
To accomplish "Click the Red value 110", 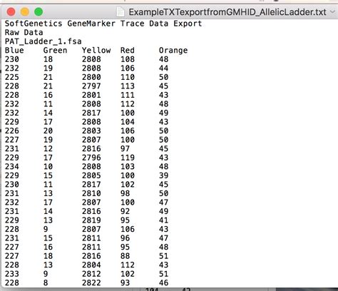I will click(128, 77).
